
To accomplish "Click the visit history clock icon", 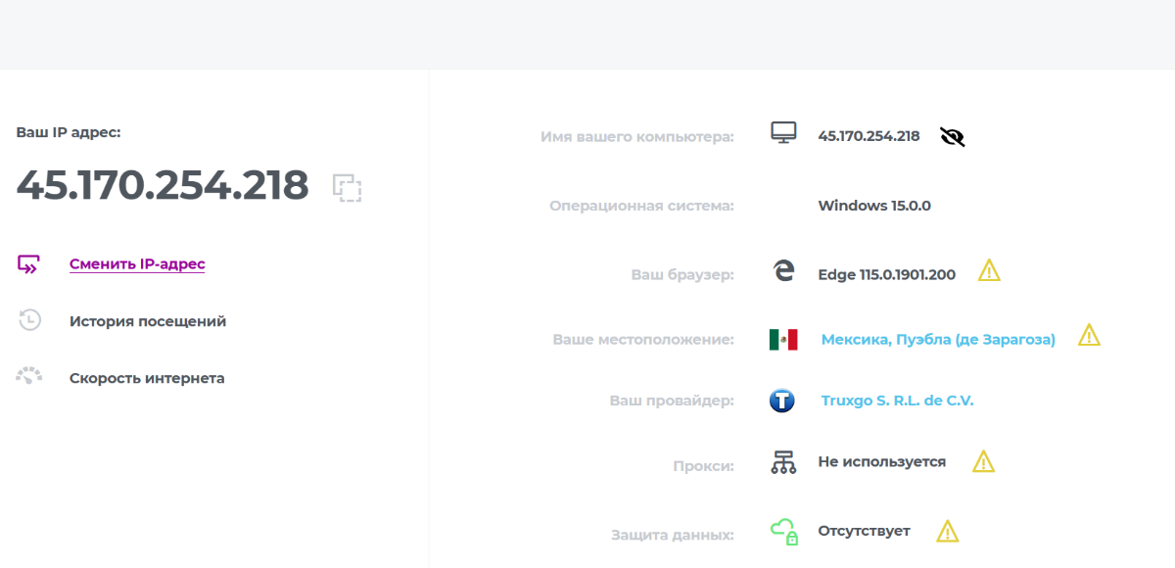I will pos(29,320).
